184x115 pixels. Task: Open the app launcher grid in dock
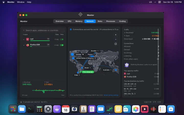tap(13, 109)
